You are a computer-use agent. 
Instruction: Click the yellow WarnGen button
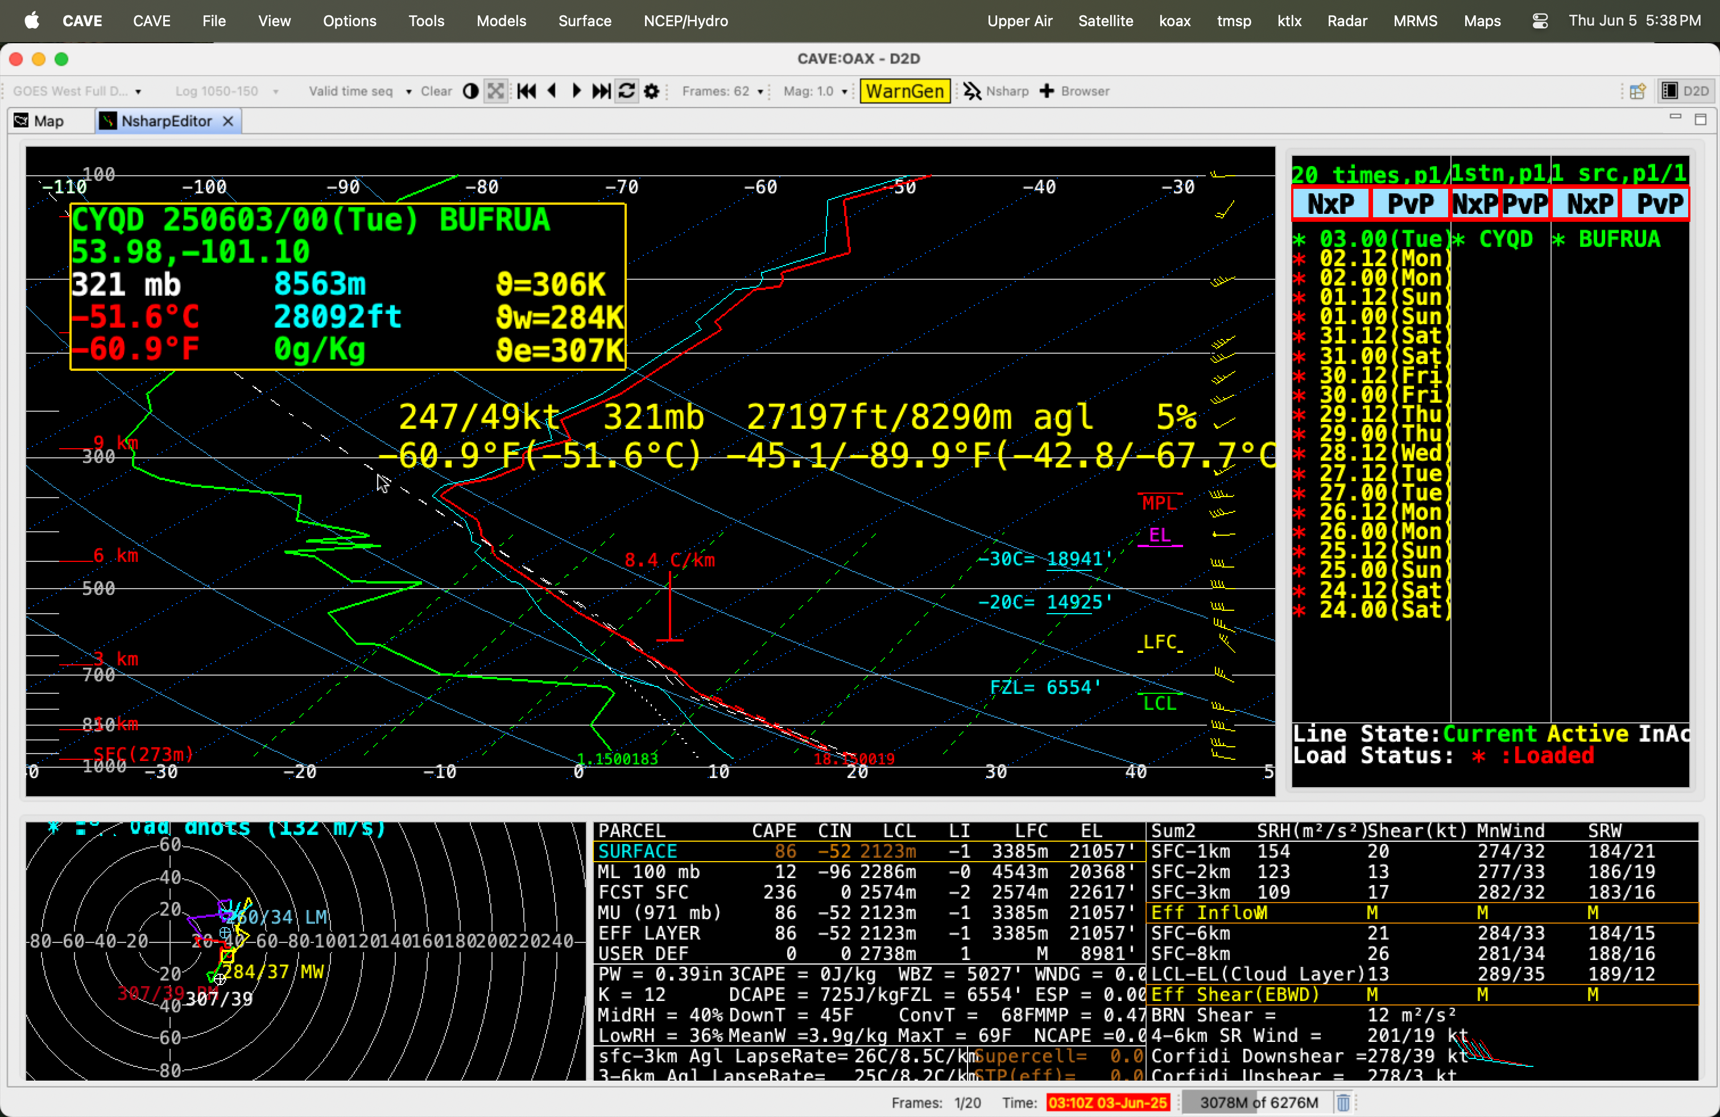pyautogui.click(x=905, y=91)
